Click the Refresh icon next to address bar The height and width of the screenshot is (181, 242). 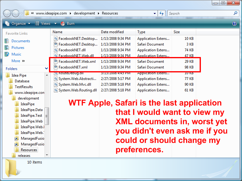click(x=162, y=14)
